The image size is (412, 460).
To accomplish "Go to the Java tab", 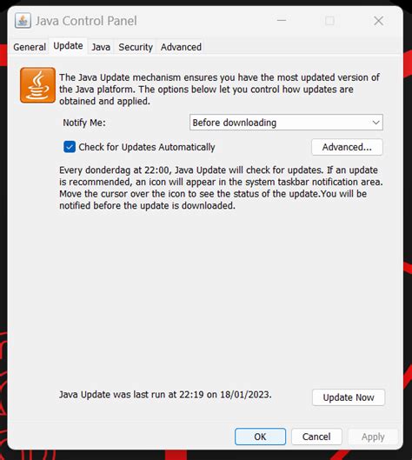I will coord(101,47).
